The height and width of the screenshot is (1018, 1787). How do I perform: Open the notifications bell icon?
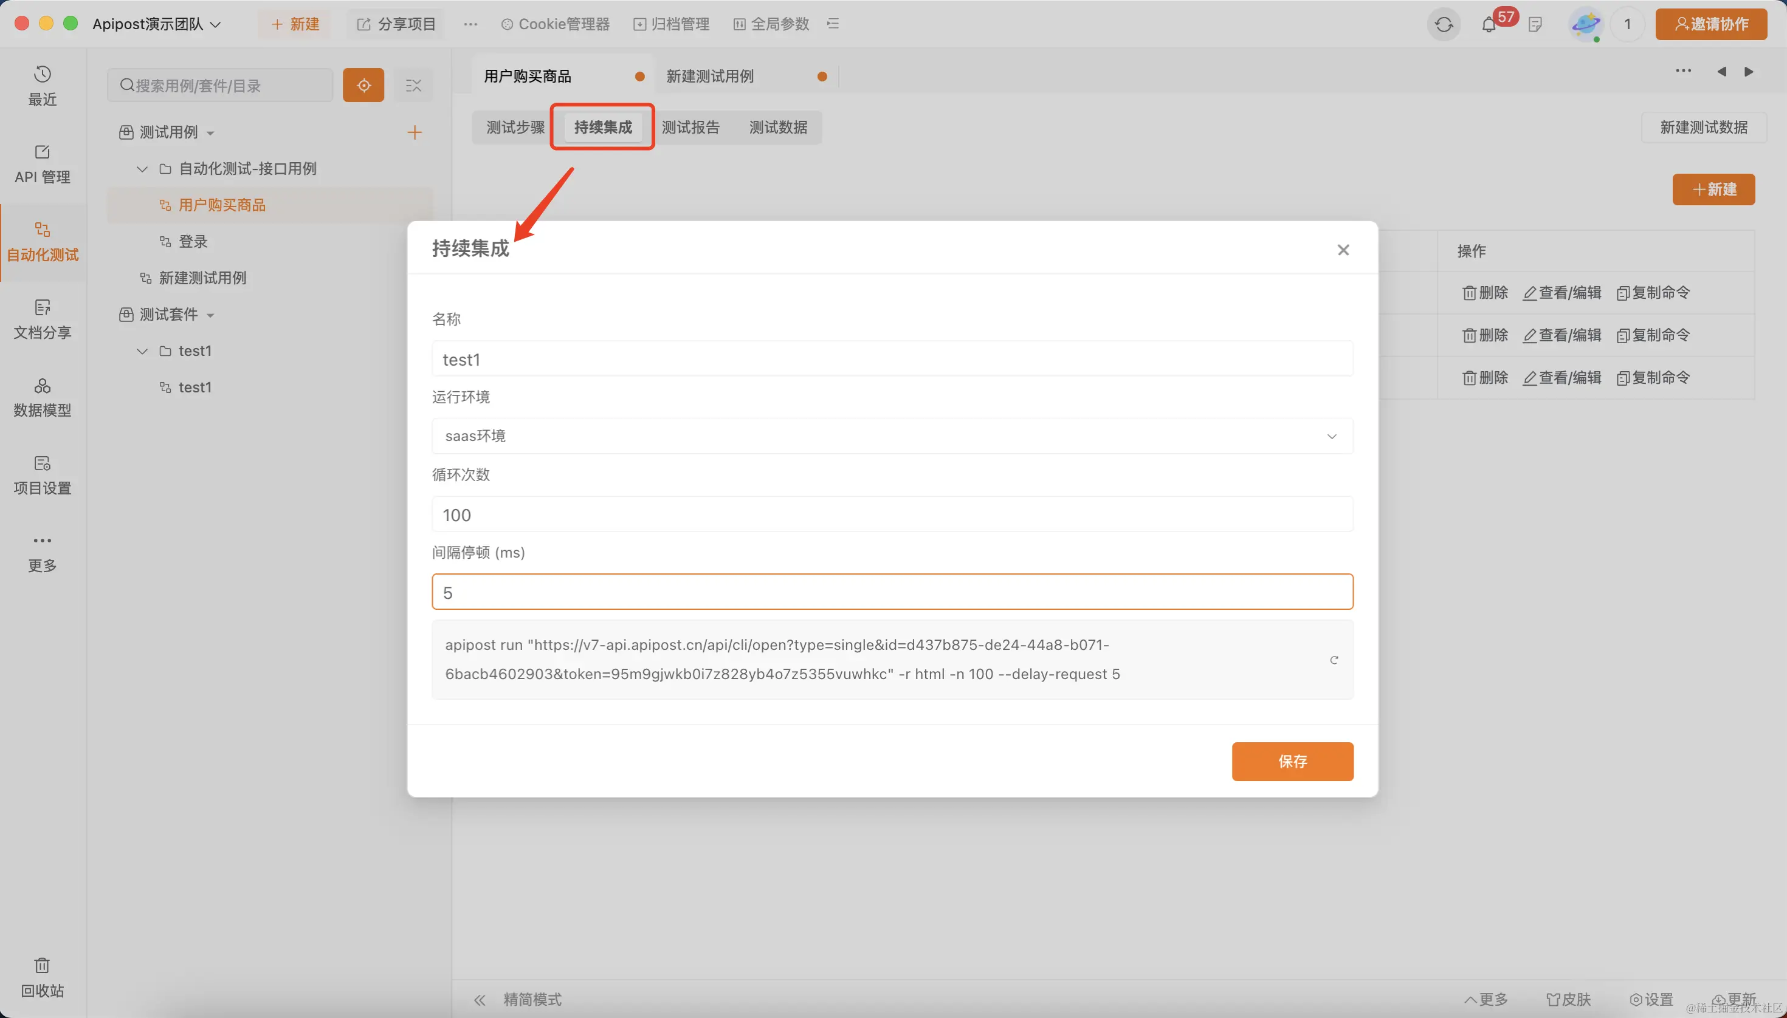(x=1488, y=25)
